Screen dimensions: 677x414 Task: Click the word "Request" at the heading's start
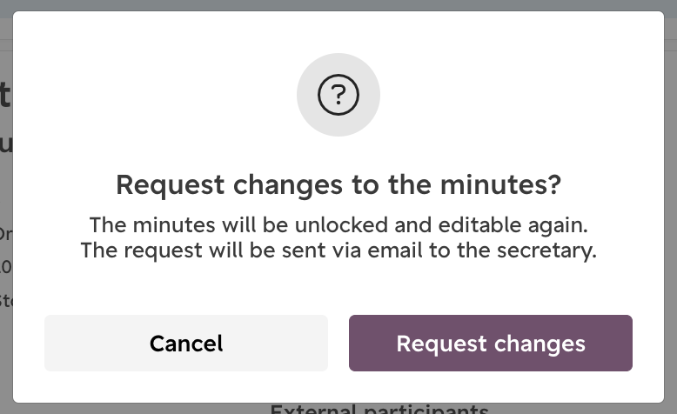pyautogui.click(x=170, y=185)
